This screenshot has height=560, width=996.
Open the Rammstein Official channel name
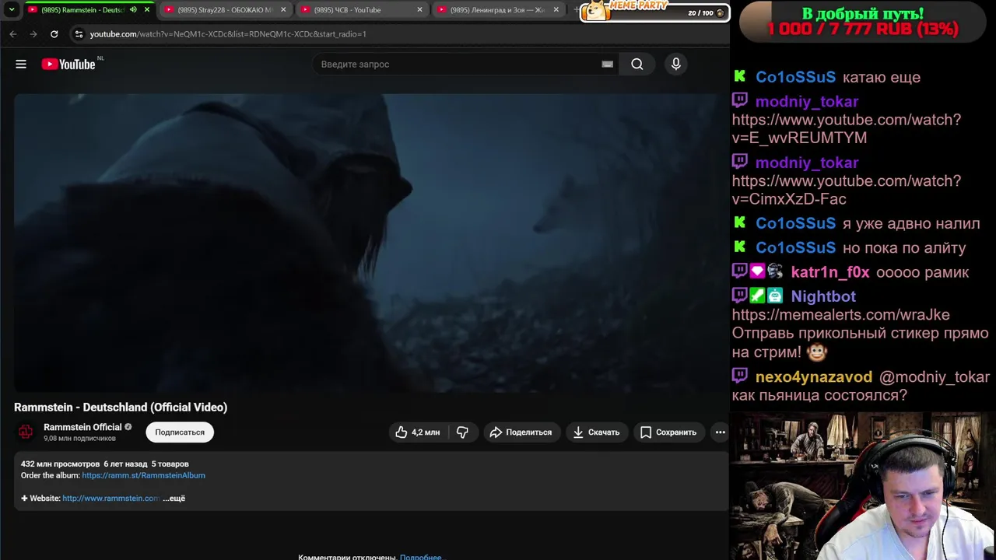[82, 427]
